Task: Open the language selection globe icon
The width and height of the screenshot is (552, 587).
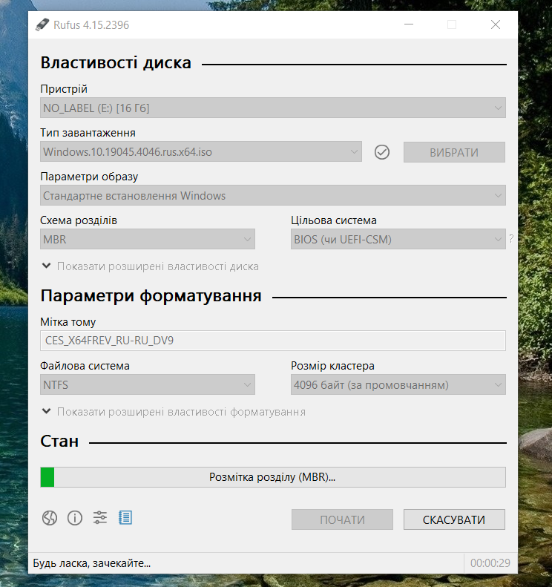Action: point(50,518)
